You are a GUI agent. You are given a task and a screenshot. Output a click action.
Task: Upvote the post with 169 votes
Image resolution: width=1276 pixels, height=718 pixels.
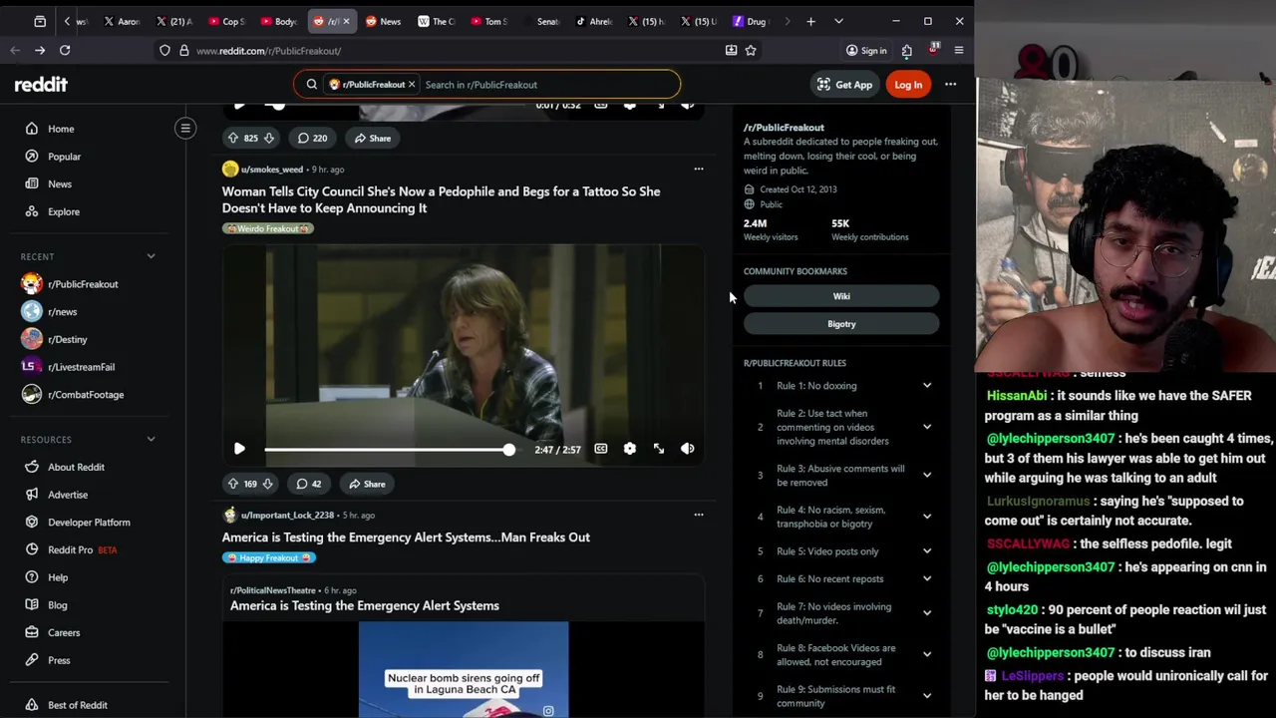click(233, 484)
